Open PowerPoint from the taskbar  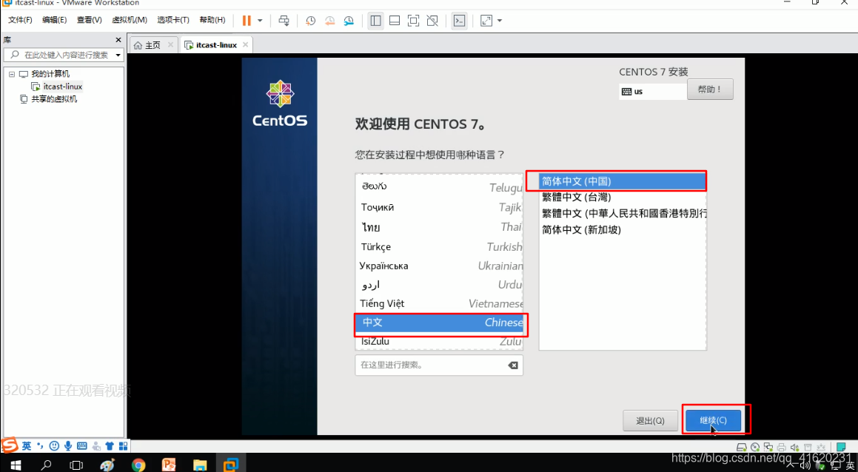pos(169,465)
